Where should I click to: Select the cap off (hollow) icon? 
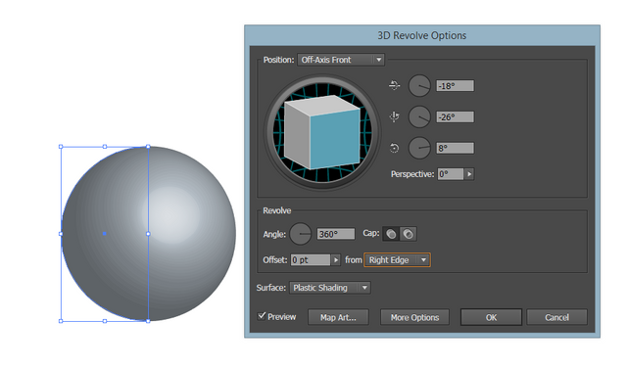pos(409,234)
